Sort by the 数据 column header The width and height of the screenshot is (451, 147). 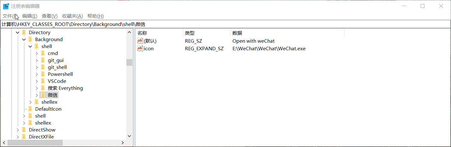(x=287, y=33)
